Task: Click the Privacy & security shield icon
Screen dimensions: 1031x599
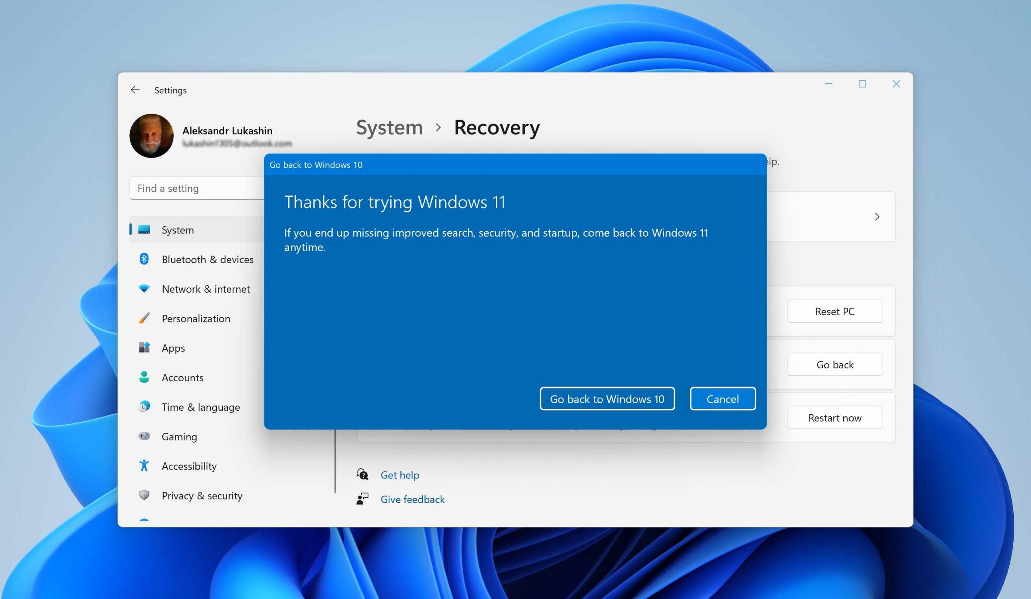Action: [144, 495]
